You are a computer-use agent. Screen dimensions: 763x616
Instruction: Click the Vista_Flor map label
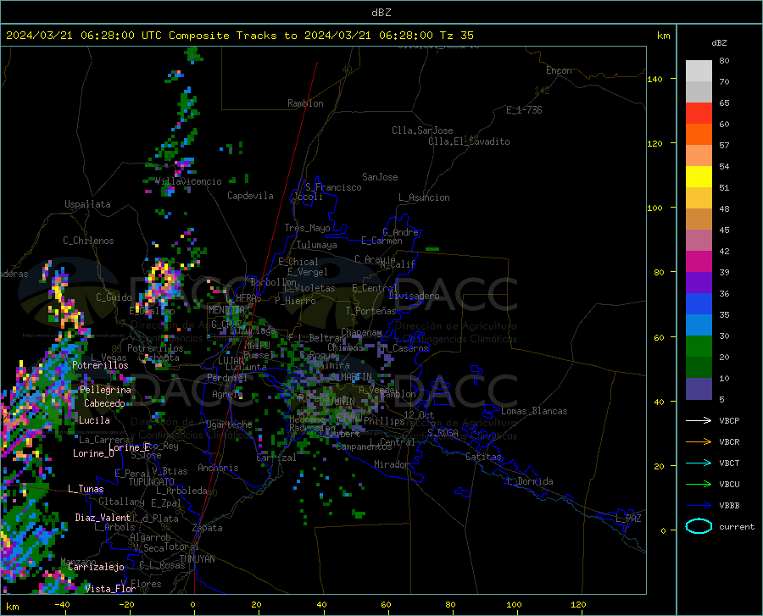110,589
